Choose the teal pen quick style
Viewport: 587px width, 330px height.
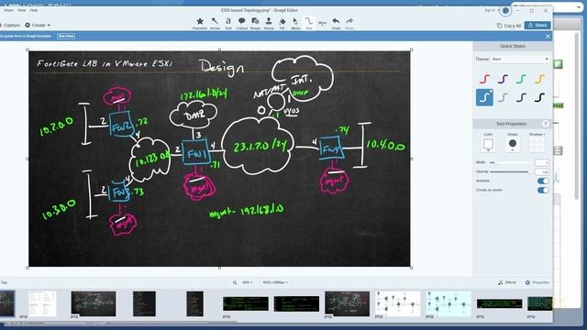click(x=521, y=79)
